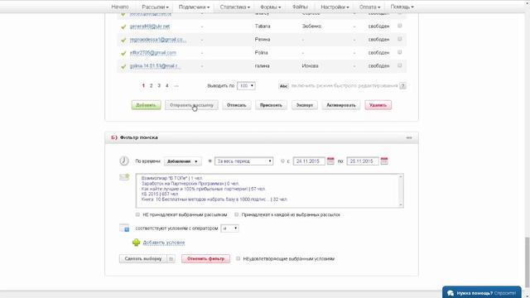Image resolution: width=530 pixels, height=298 pixels.
Task: Click the Экспорт button
Action: 305,105
